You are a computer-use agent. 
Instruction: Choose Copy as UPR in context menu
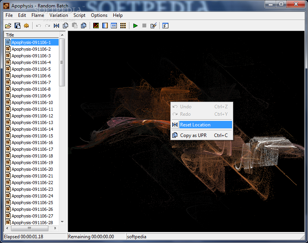click(202, 135)
